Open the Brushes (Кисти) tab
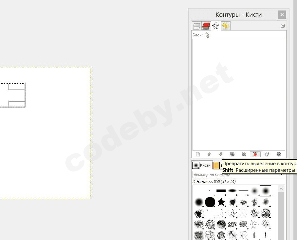297x240 pixels. (x=201, y=165)
